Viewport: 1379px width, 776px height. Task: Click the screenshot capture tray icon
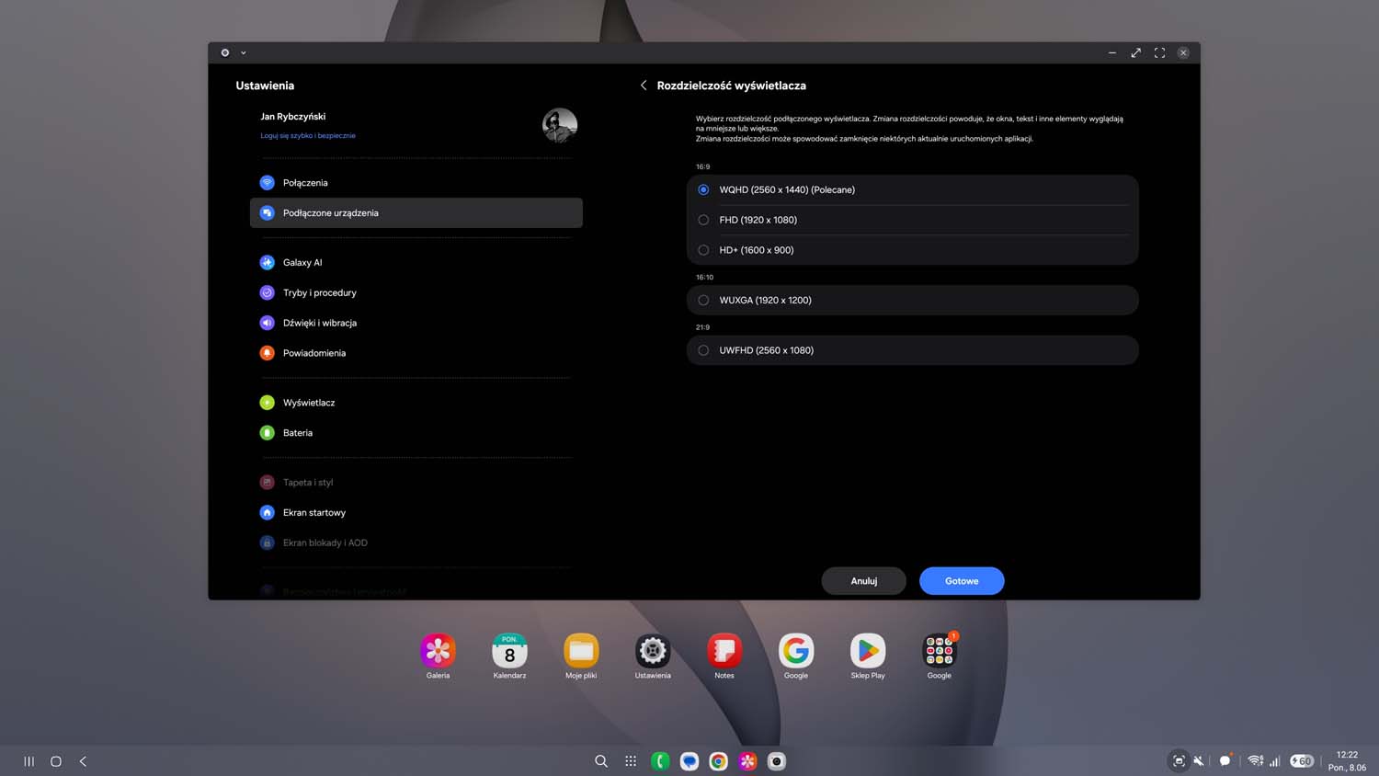[x=1179, y=761]
